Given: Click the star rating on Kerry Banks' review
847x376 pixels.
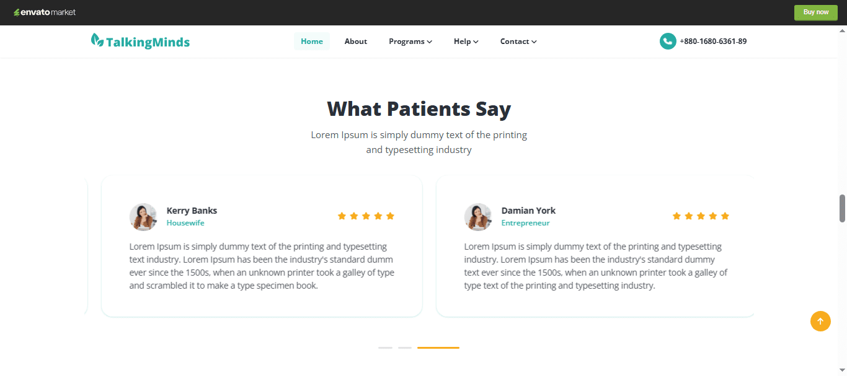Looking at the screenshot, I should (366, 216).
